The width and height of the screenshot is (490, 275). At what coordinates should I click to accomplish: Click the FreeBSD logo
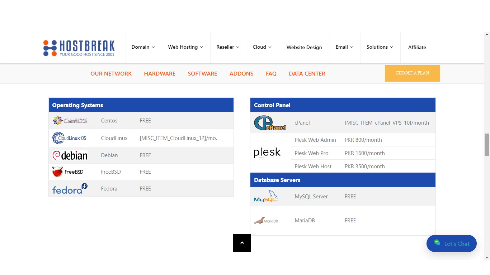[x=68, y=172]
